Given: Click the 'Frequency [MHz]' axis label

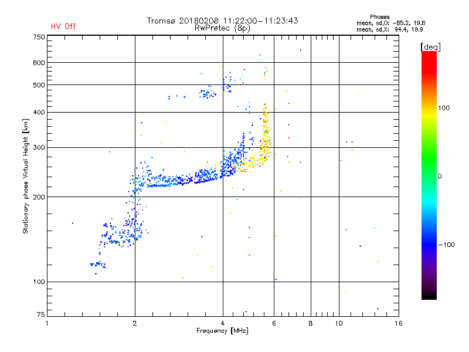Looking at the screenshot, I should tap(222, 331).
